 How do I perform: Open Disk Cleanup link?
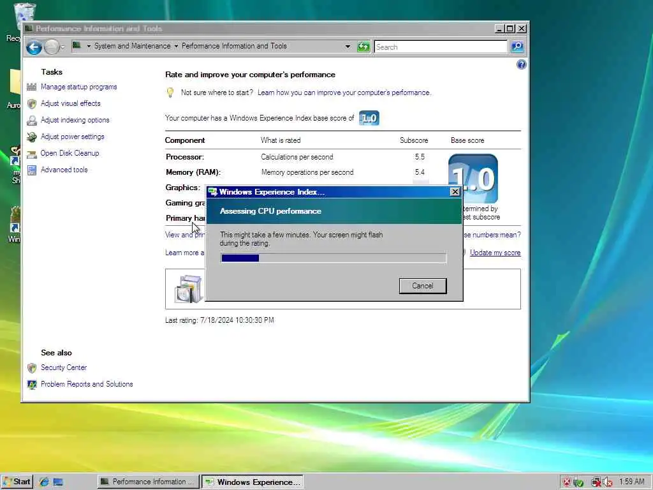70,153
